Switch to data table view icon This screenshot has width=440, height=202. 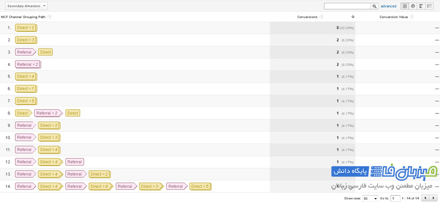(x=404, y=6)
